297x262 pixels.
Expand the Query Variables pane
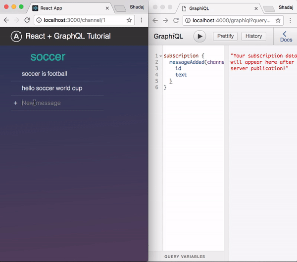(x=185, y=257)
